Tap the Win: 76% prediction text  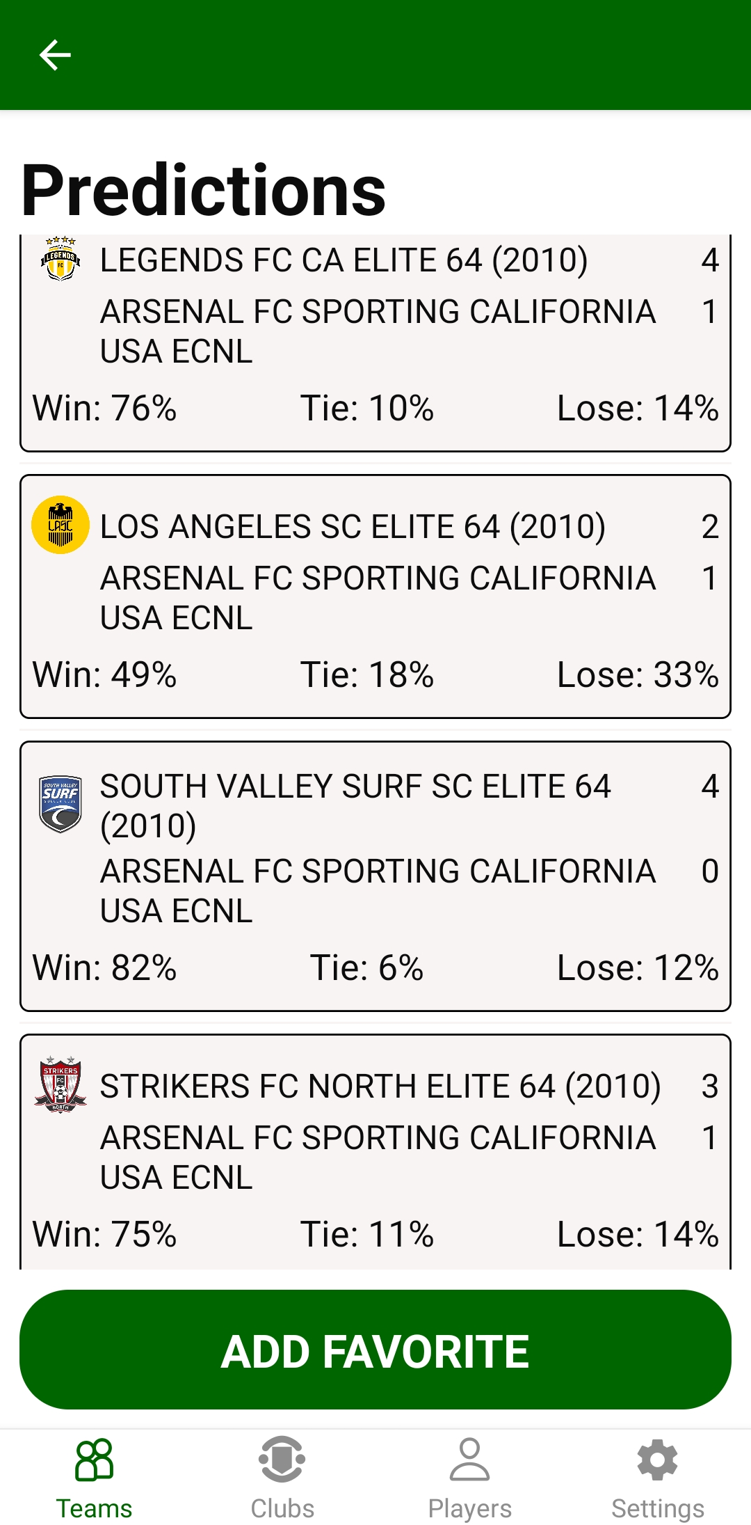tap(105, 408)
